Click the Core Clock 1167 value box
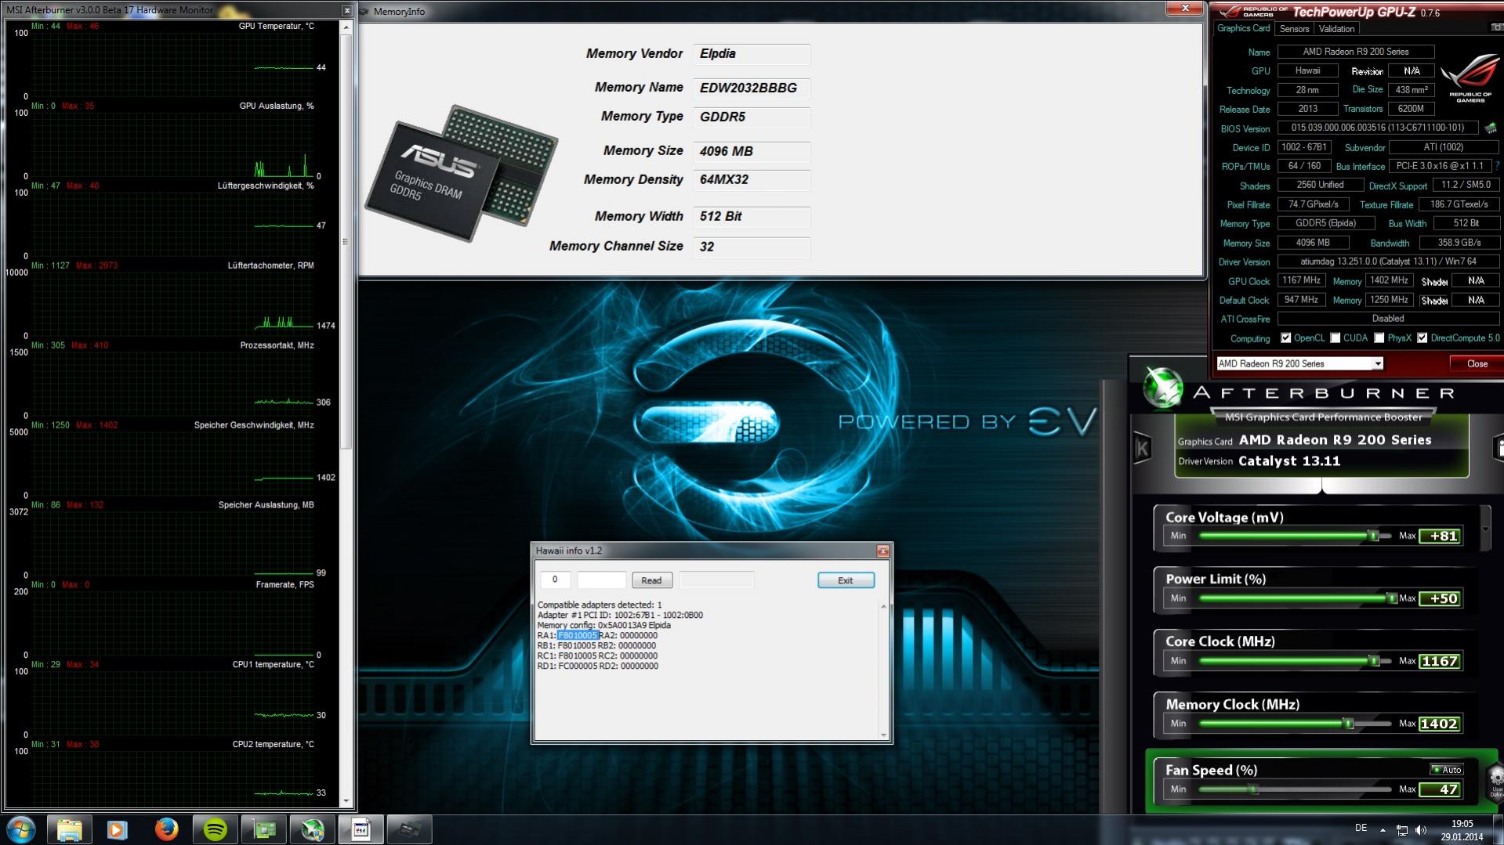Screen dimensions: 1504x845 [x=1441, y=662]
